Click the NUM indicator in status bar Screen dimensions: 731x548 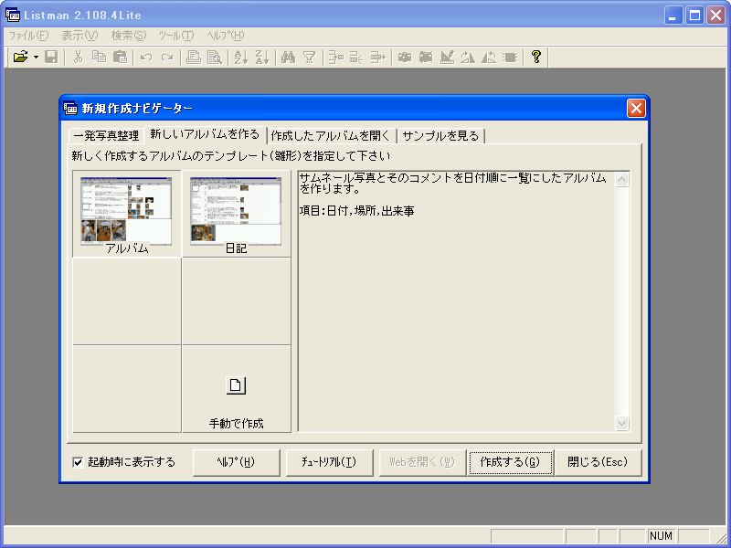click(661, 536)
